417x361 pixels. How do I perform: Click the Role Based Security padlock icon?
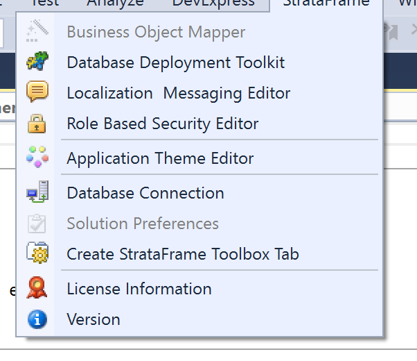tap(36, 124)
